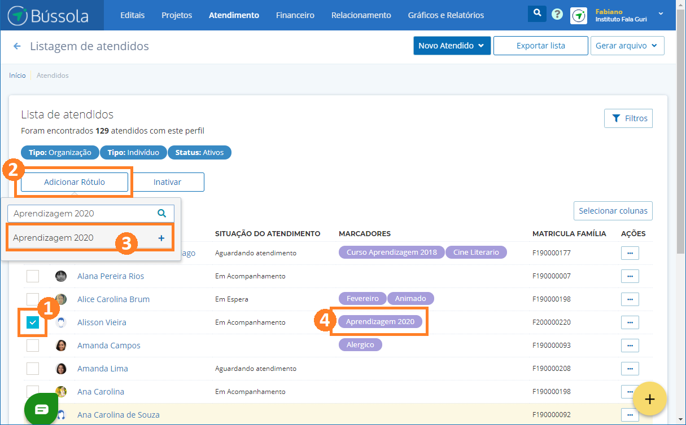The height and width of the screenshot is (425, 686).
Task: Open actions menu for Alisson Vieira row
Action: [630, 322]
